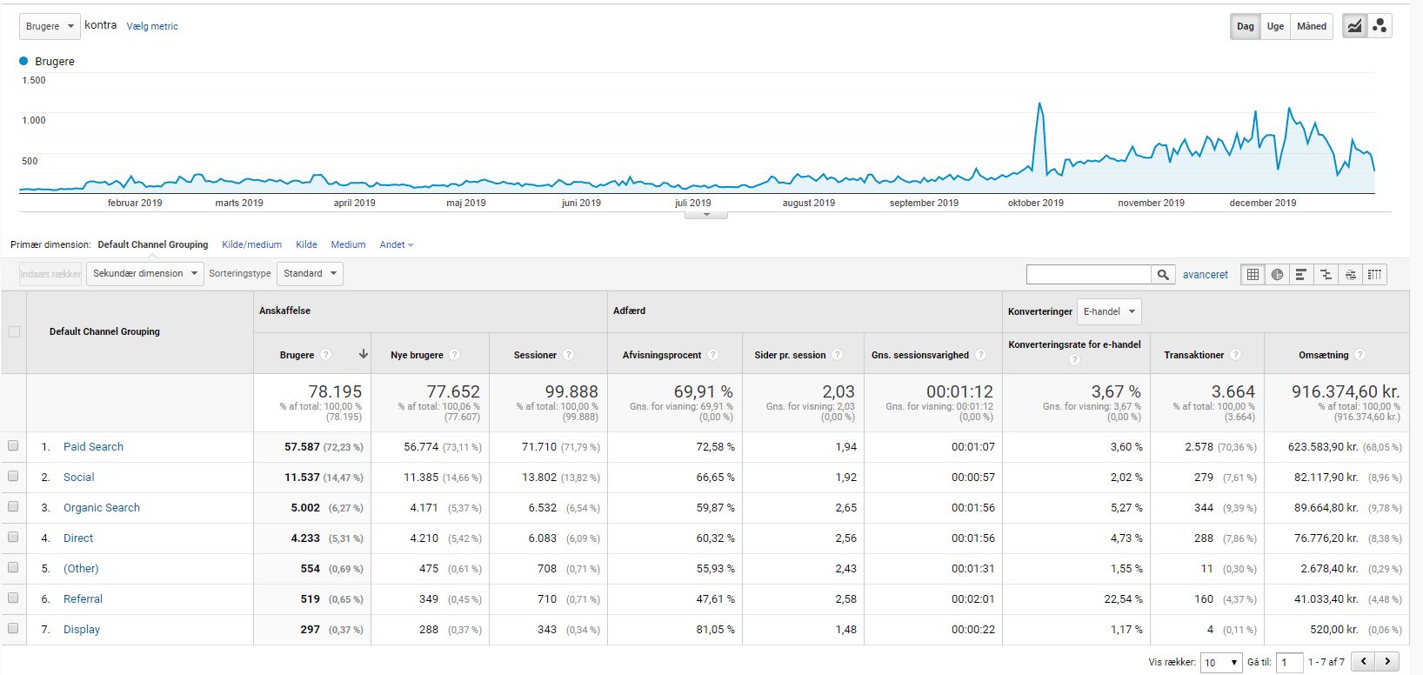Choose the comparison view icon
This screenshot has height=675, width=1423.
pos(1326,275)
